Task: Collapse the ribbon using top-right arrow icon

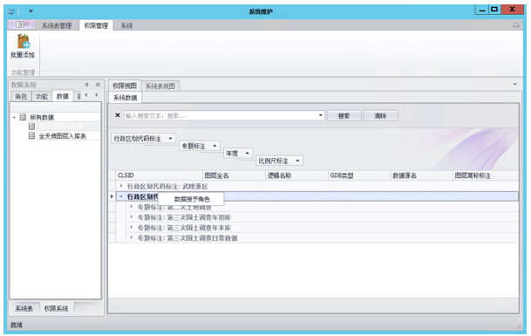Action: [516, 25]
